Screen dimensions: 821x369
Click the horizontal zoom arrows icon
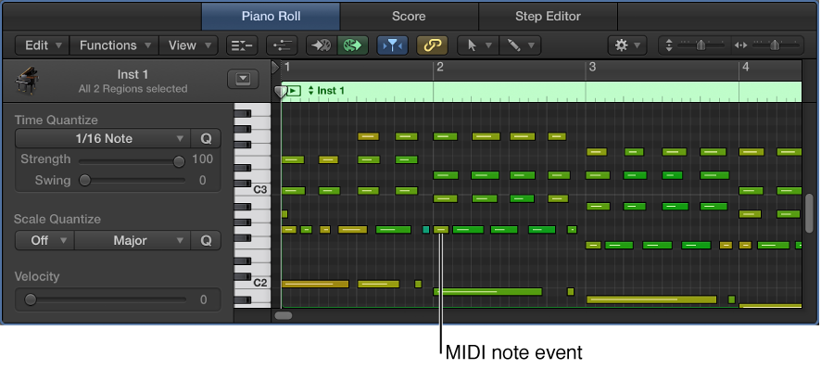point(740,45)
